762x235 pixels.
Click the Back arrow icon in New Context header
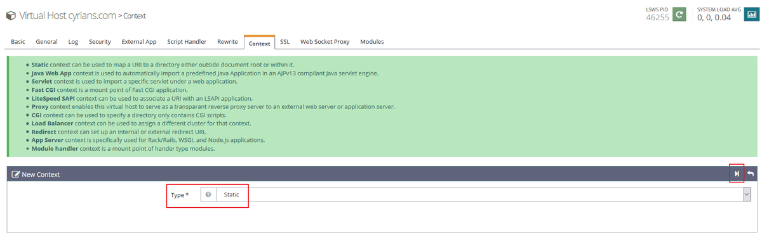click(x=751, y=174)
